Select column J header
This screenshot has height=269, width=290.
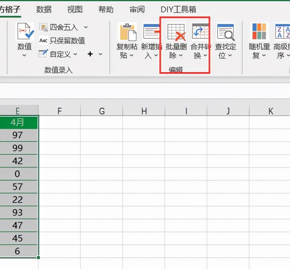pos(228,111)
